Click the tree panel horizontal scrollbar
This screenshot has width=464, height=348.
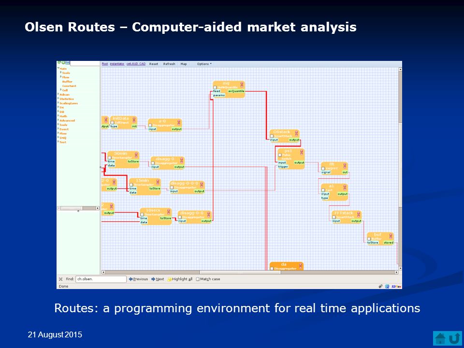pos(78,208)
